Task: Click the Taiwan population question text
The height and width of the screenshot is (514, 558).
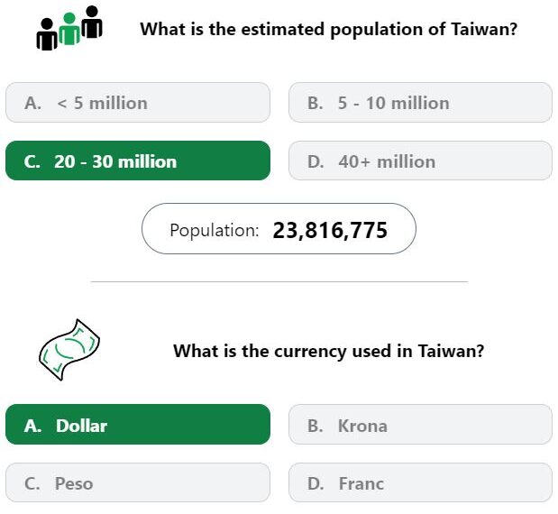Action: coord(328,29)
